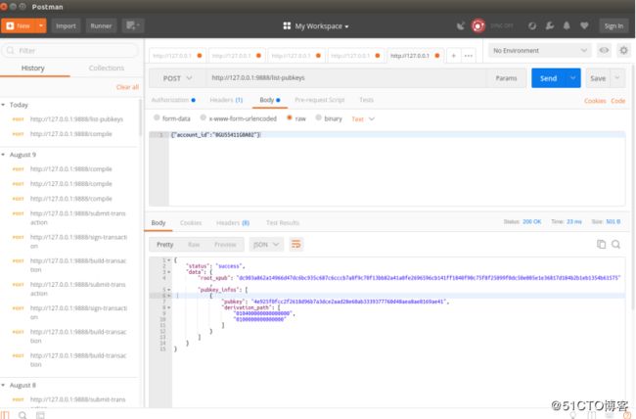Viewport: 636px width, 419px height.
Task: Open the manage environments gear icon
Action: point(623,50)
